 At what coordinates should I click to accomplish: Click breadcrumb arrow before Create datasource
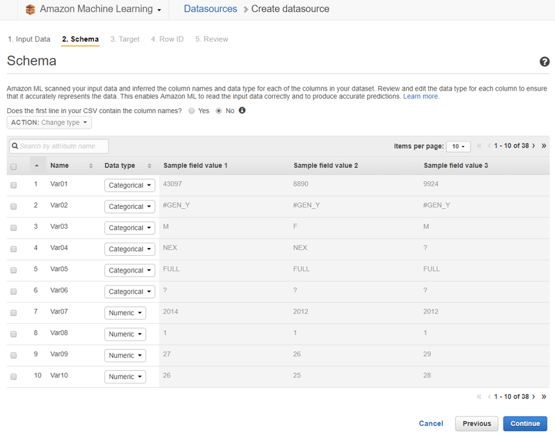pos(245,9)
